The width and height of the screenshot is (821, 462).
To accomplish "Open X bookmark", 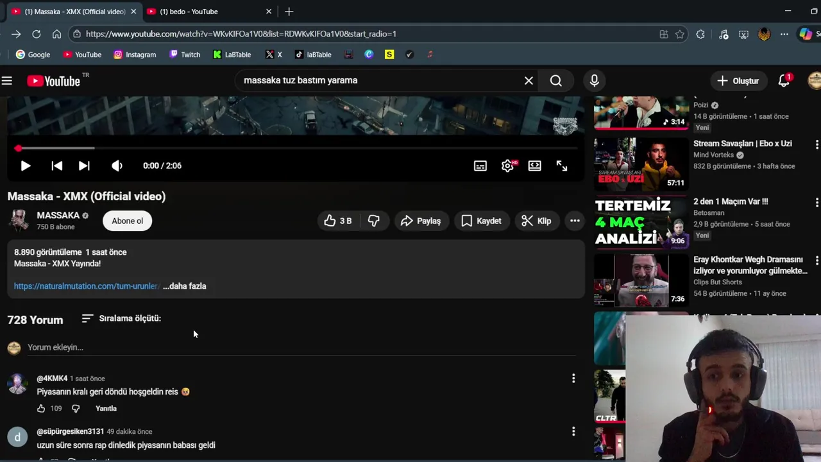I will (x=274, y=55).
